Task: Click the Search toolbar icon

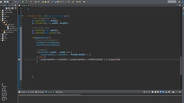Action: tap(48, 2)
